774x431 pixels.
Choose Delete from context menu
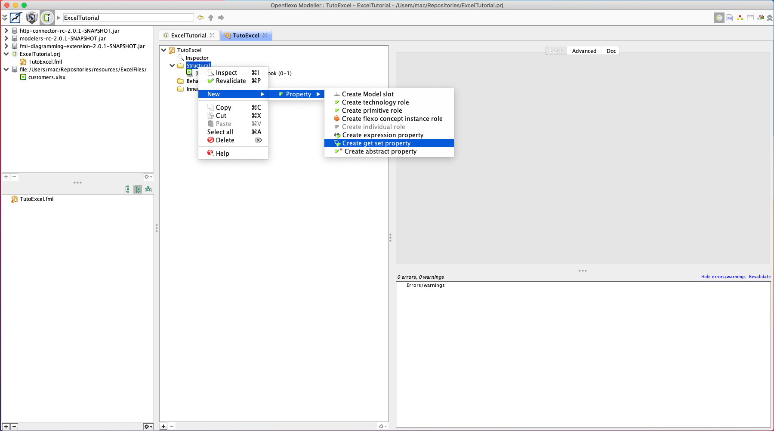point(233,140)
